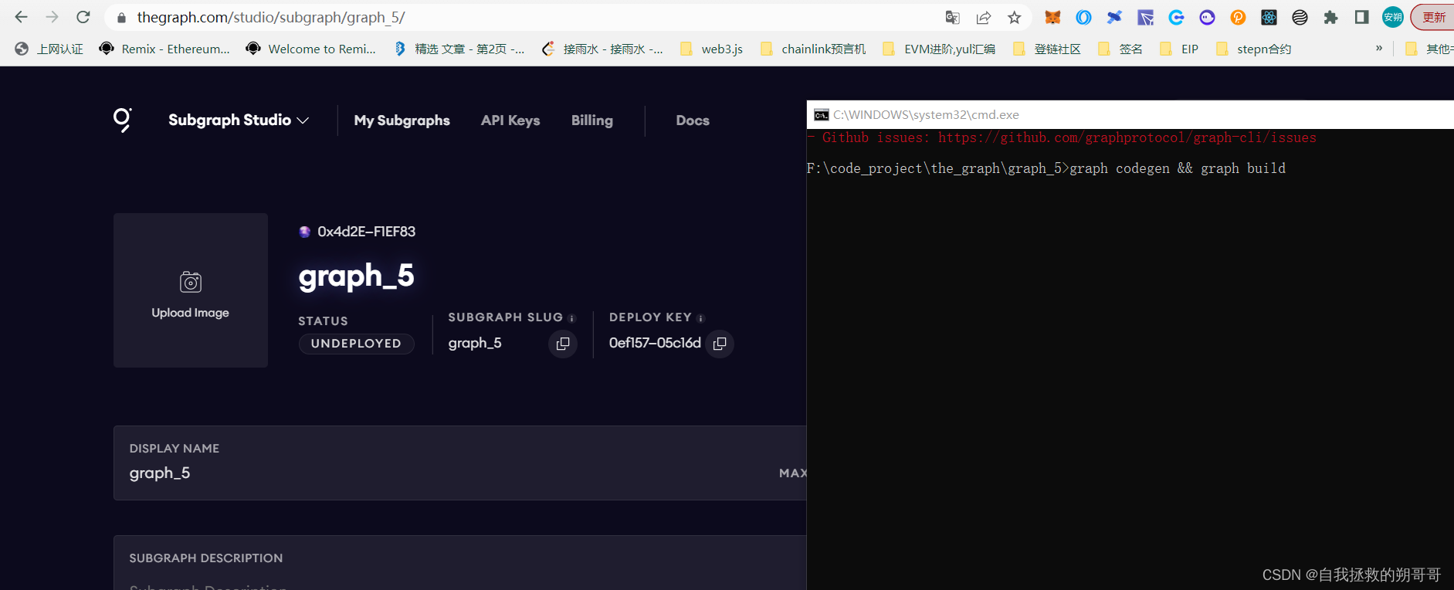
Task: Expand hidden bookmarks with double chevron
Action: 1379,48
